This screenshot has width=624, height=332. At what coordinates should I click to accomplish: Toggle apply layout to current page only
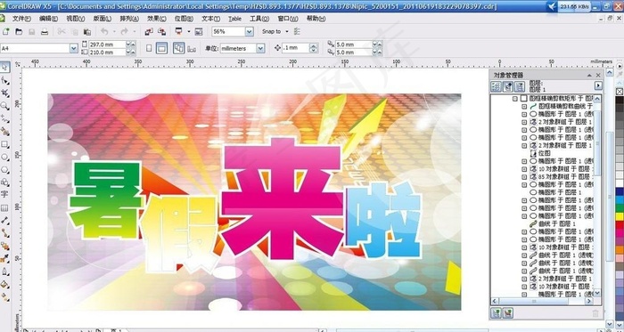192,49
